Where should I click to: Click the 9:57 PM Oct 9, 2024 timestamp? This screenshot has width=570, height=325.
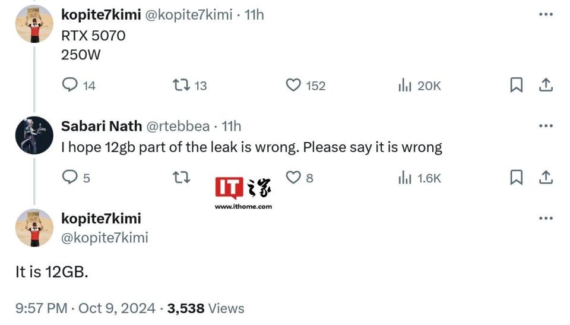87,308
